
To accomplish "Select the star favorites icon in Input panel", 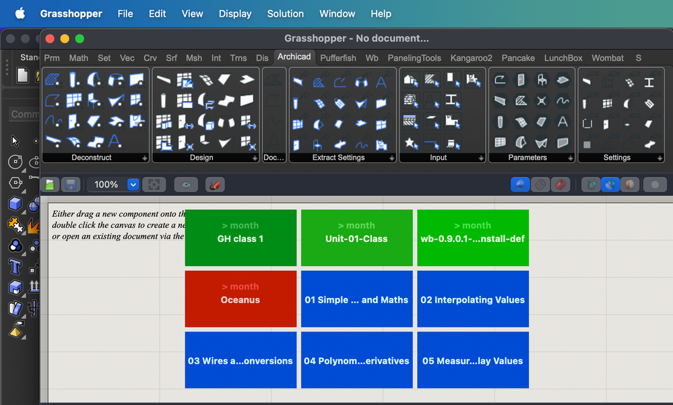I will pos(411,143).
